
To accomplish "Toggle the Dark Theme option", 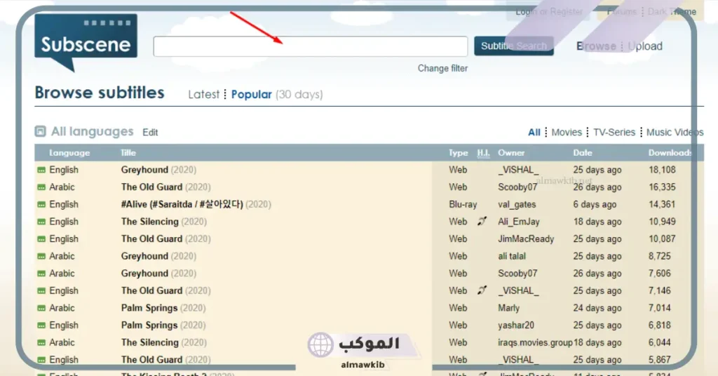I will coord(672,11).
